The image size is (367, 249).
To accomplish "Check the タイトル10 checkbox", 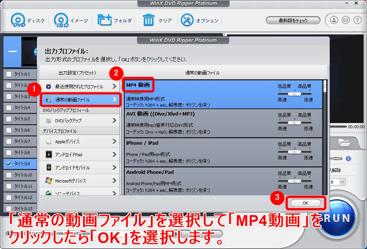I will tap(9, 175).
